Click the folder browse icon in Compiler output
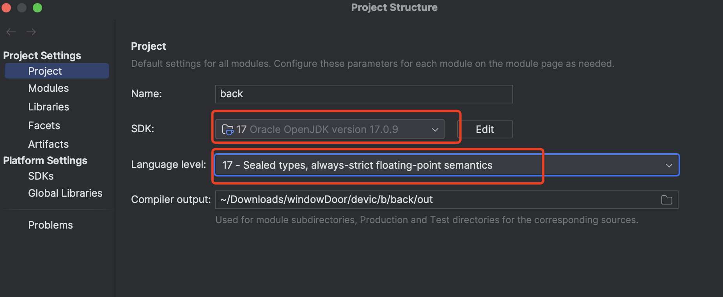Image resolution: width=723 pixels, height=297 pixels. (666, 200)
